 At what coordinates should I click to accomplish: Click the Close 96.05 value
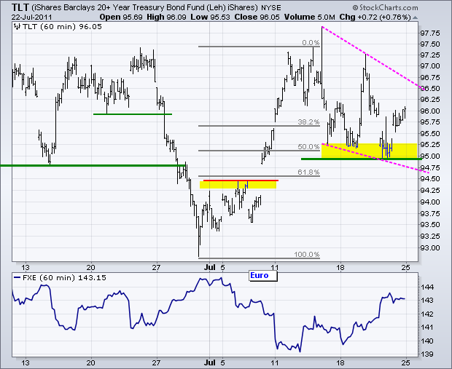click(257, 17)
